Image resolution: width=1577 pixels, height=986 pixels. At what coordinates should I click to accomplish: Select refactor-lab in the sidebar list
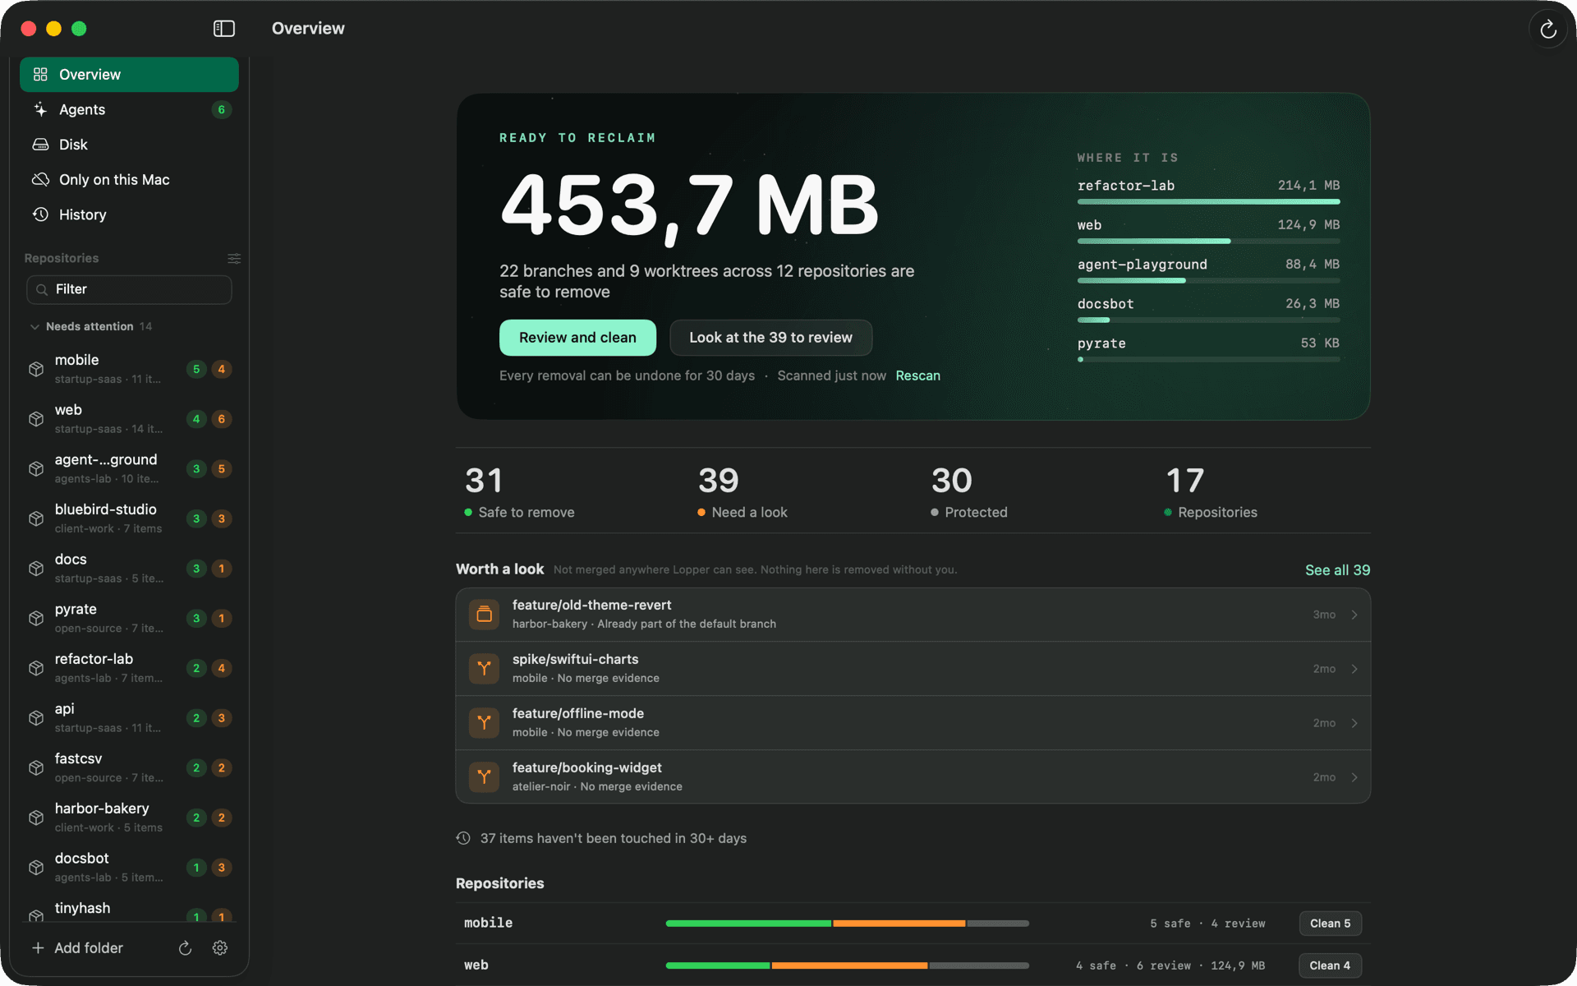click(x=129, y=668)
